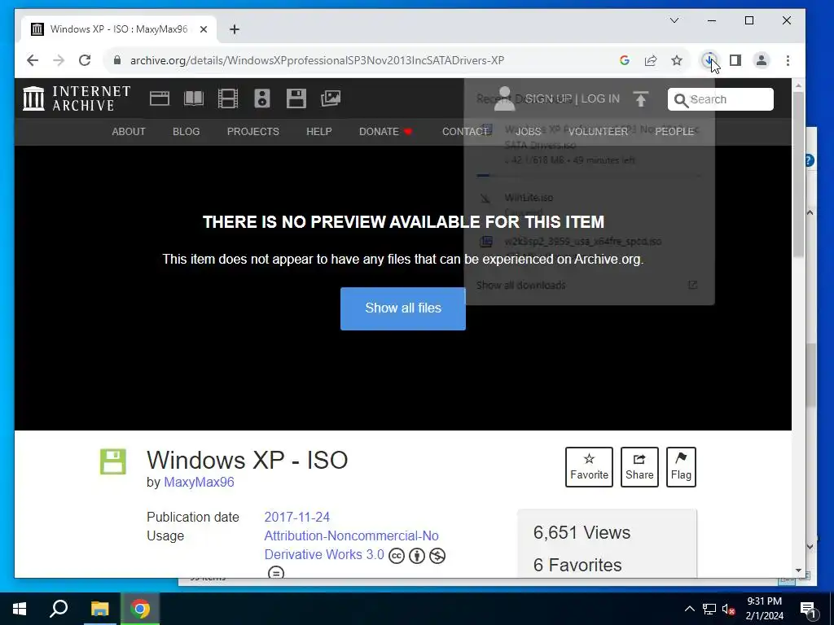This screenshot has width=834, height=625.
Task: View site information lock icon
Action: click(x=117, y=60)
